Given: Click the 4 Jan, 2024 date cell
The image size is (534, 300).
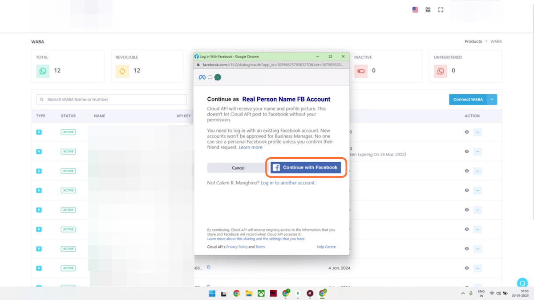Looking at the screenshot, I should [339, 268].
